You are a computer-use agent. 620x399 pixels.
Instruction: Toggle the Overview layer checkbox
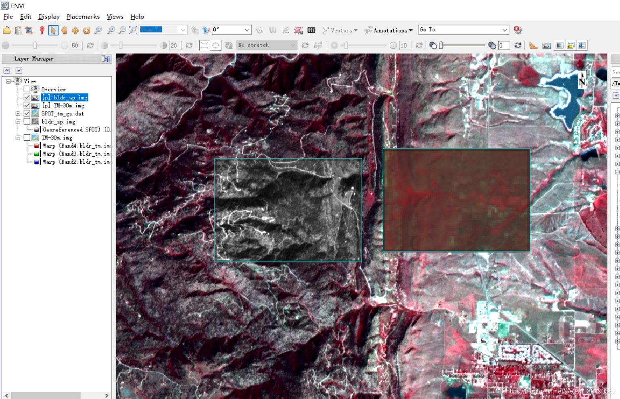pos(27,89)
